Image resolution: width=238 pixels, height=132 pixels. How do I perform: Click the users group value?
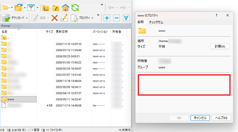click(x=162, y=67)
